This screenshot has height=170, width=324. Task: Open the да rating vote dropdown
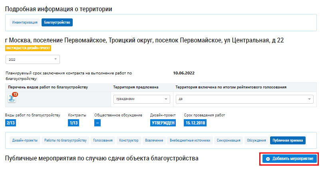244,99
